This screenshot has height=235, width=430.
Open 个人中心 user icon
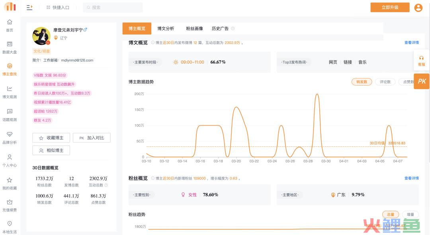[10, 157]
